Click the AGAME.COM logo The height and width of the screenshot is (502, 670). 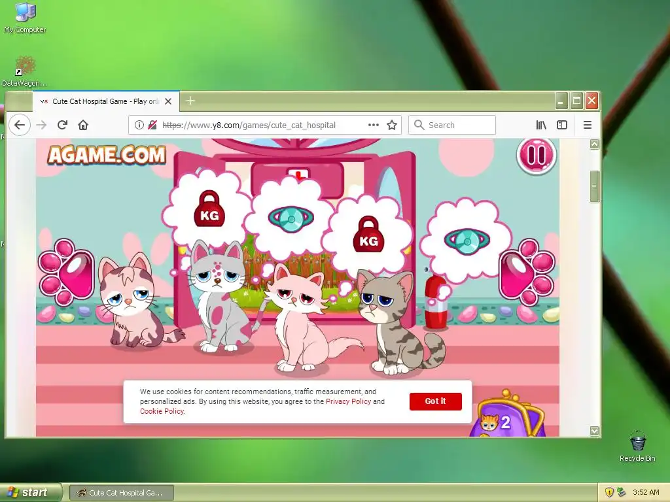click(x=107, y=155)
